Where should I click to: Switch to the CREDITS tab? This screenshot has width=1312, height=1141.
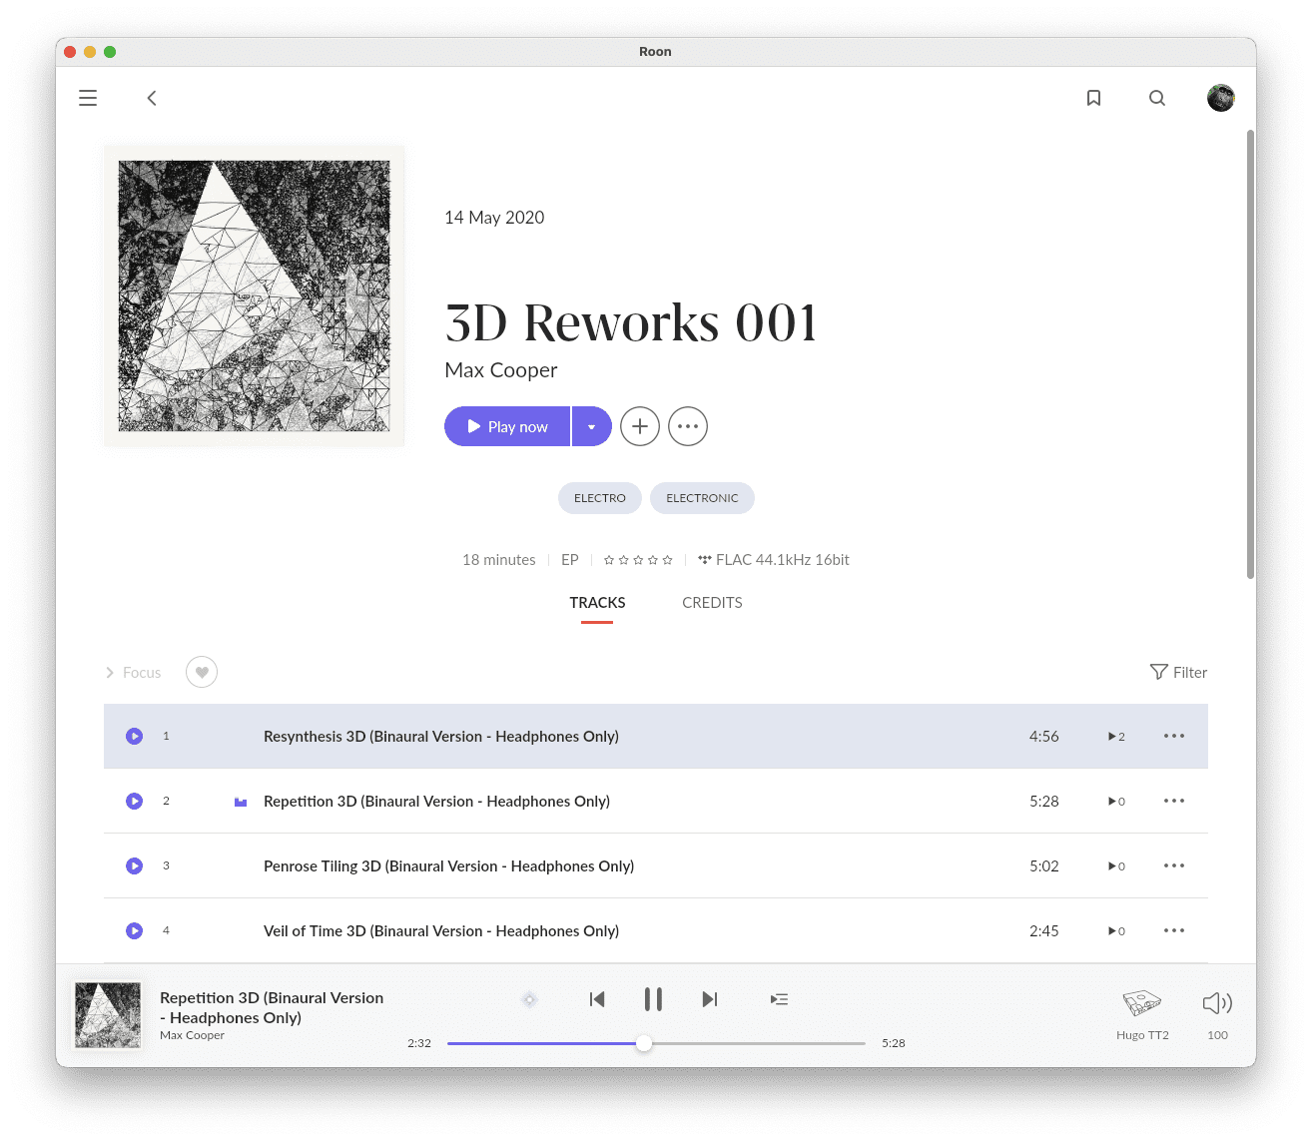click(x=712, y=603)
